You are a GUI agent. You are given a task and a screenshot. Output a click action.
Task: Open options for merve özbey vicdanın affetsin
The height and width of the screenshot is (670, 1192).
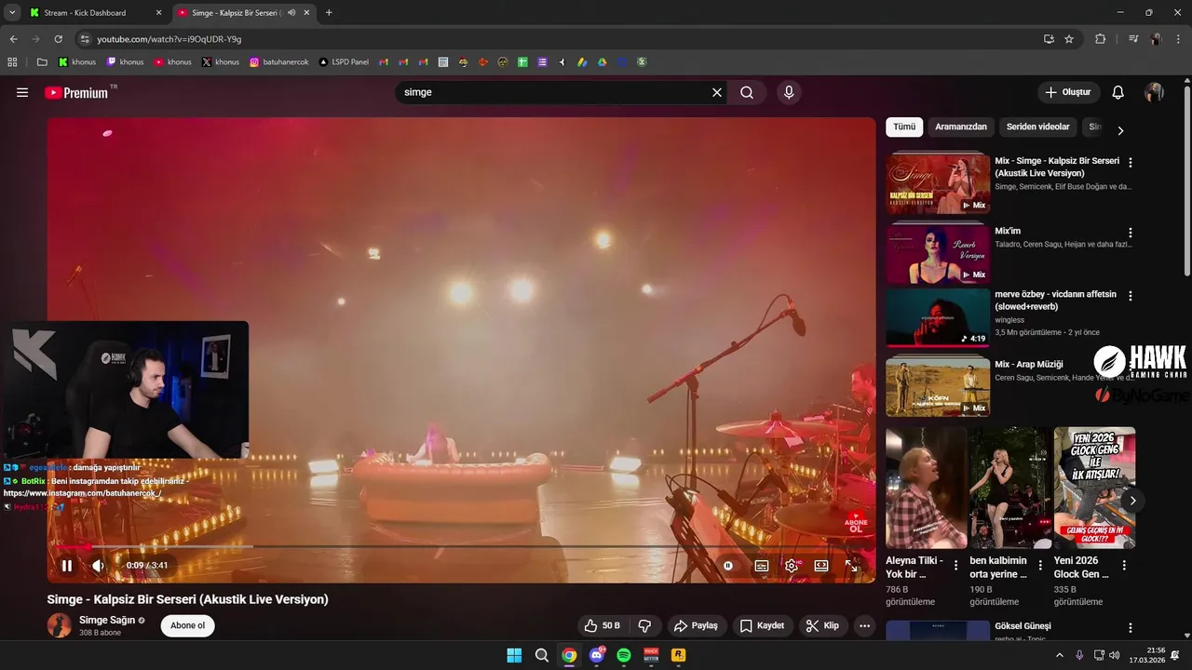pyautogui.click(x=1131, y=296)
